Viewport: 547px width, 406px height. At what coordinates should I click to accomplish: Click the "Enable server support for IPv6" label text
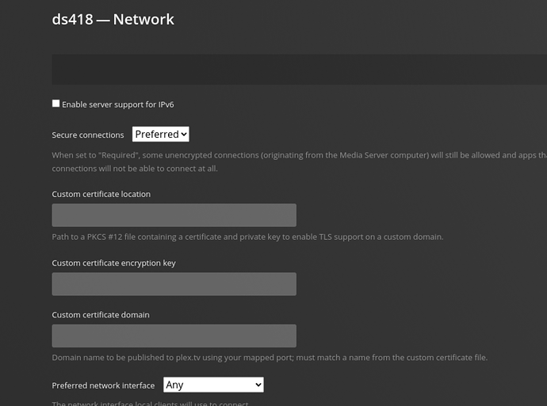click(x=118, y=104)
